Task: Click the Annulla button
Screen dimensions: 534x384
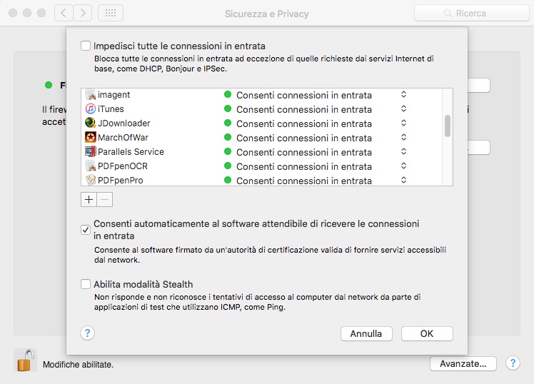Action: pyautogui.click(x=366, y=333)
